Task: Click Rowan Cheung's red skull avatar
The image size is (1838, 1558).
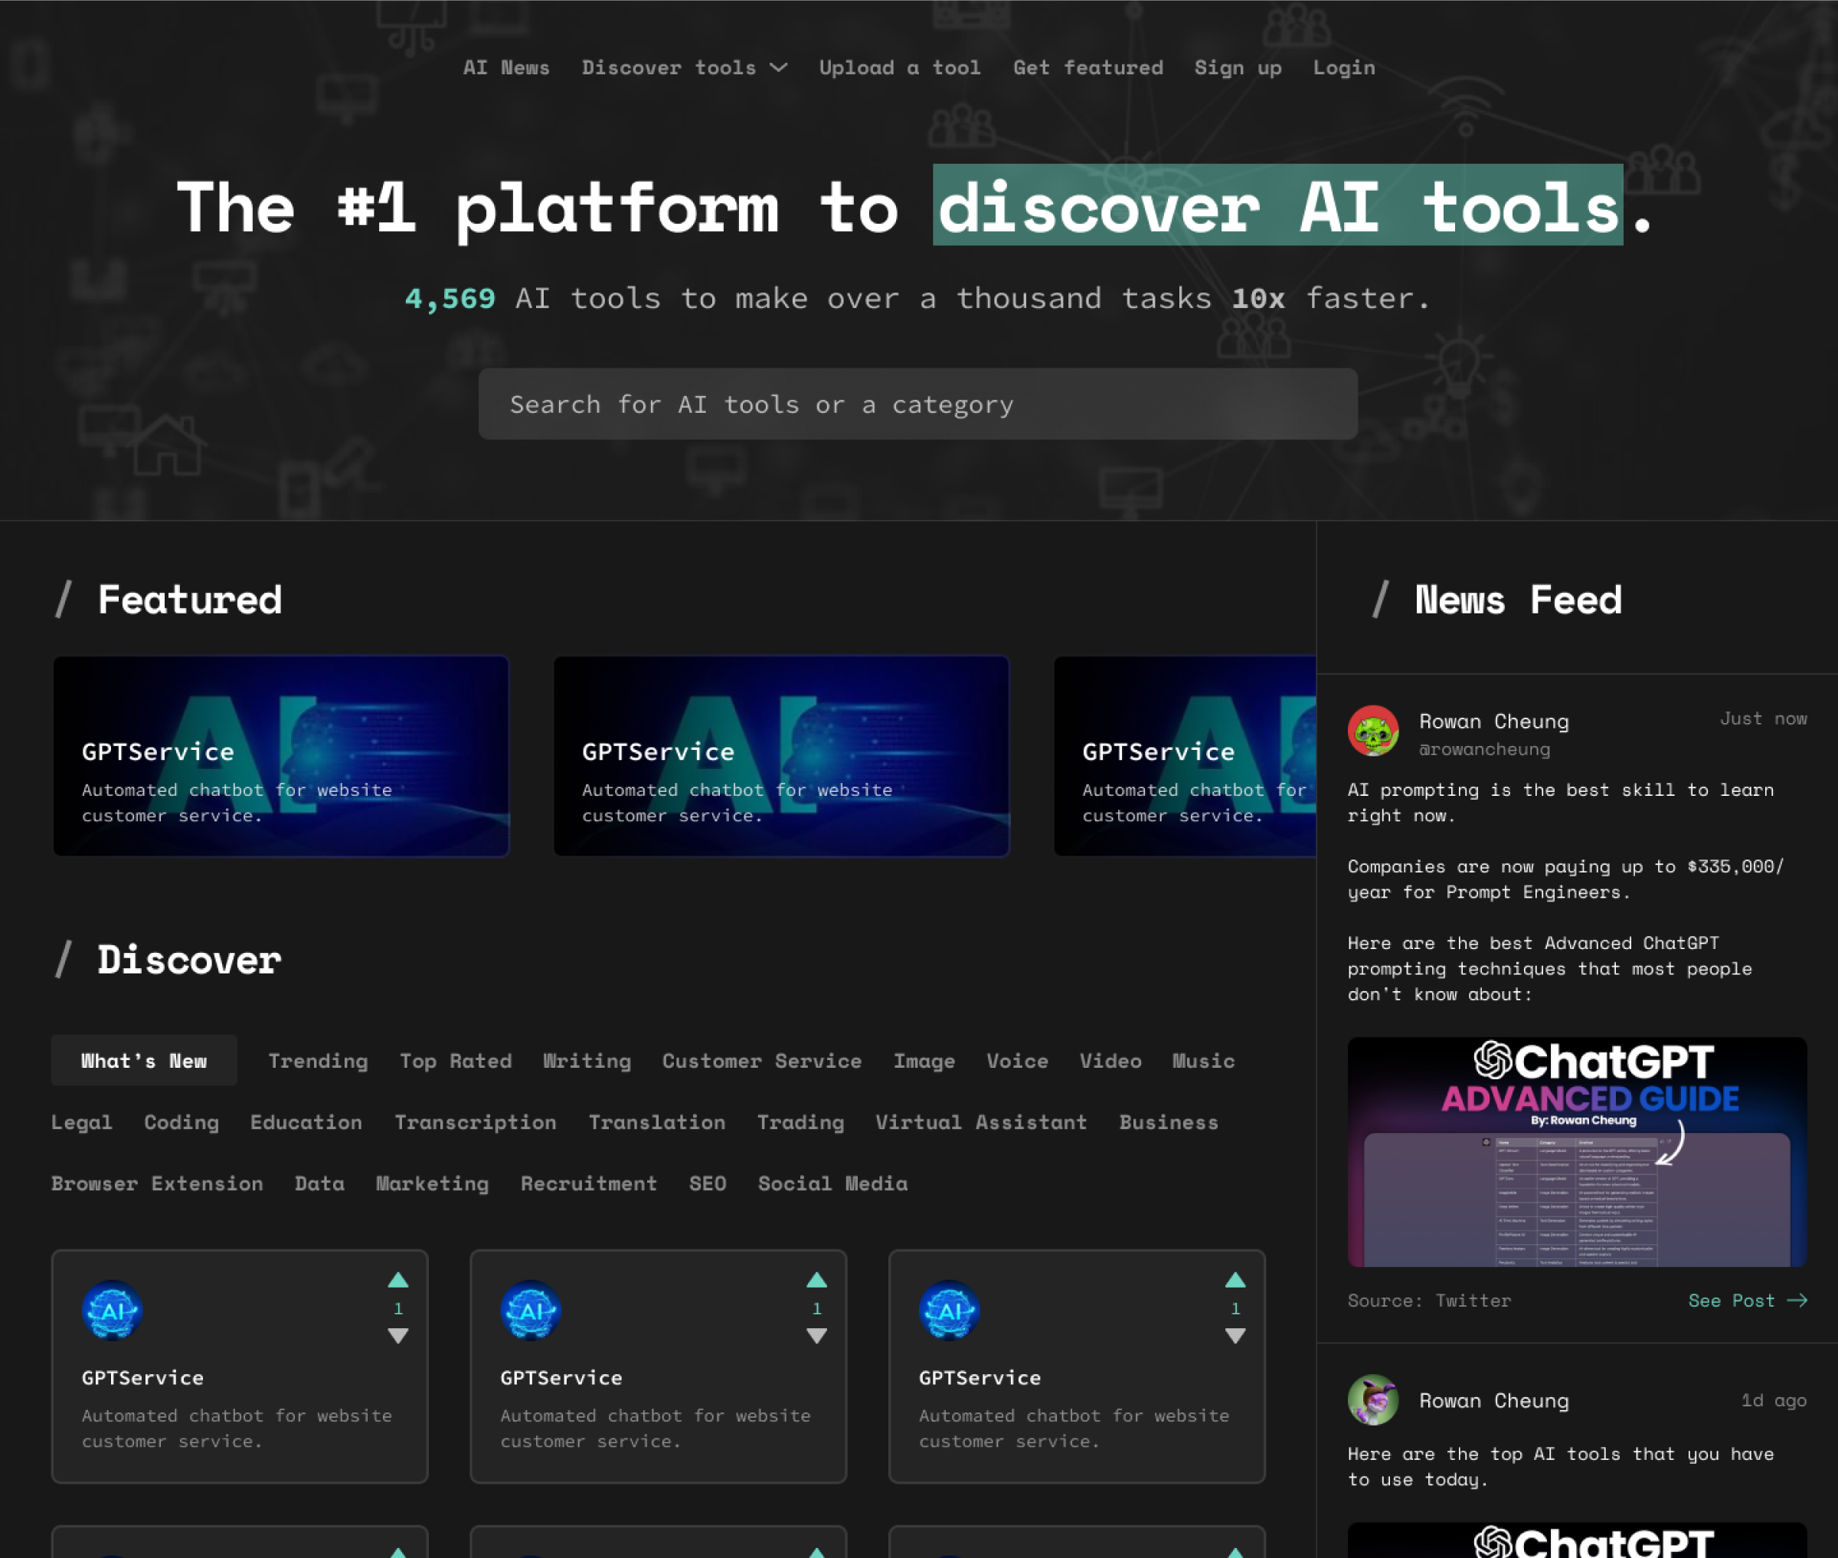Action: coord(1373,731)
